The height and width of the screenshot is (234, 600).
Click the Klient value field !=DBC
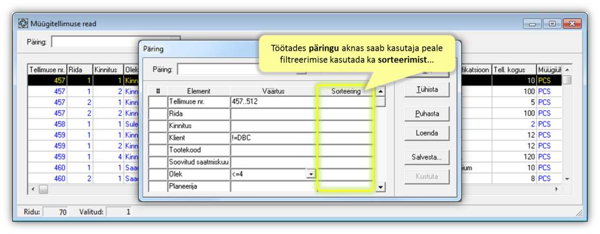[x=275, y=138]
